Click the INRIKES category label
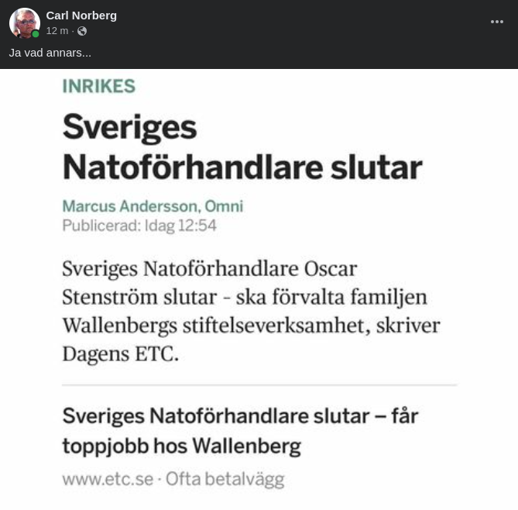The height and width of the screenshot is (510, 518). point(98,86)
